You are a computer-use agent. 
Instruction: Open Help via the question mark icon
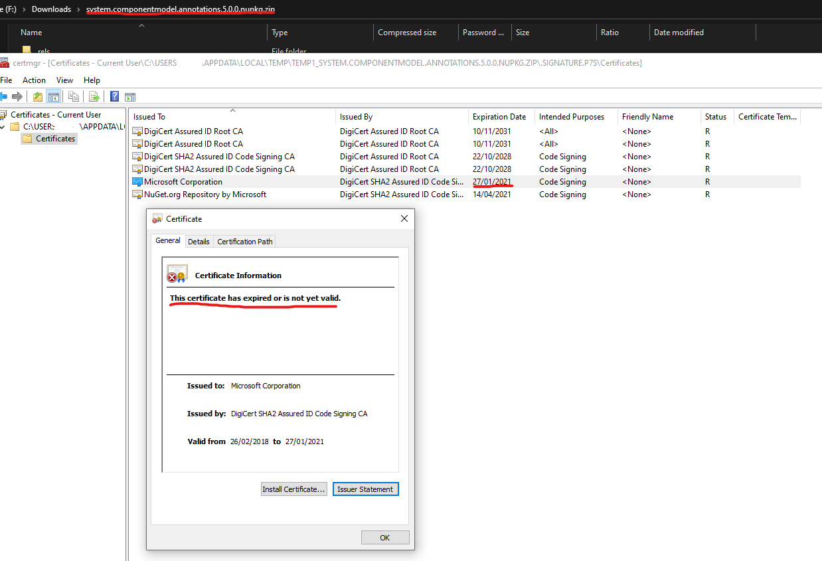(x=114, y=97)
